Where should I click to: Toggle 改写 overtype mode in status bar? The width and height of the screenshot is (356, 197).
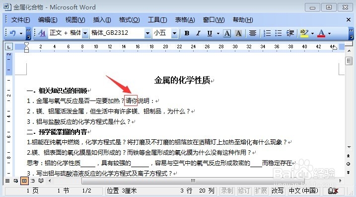[x=278, y=191]
